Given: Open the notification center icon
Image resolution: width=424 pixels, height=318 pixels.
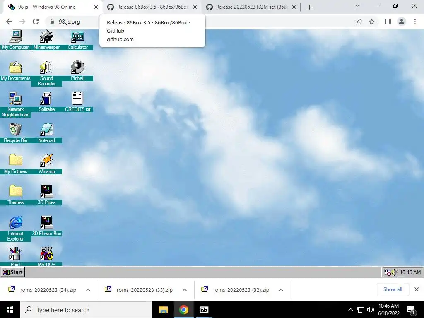Looking at the screenshot, I should point(411,310).
